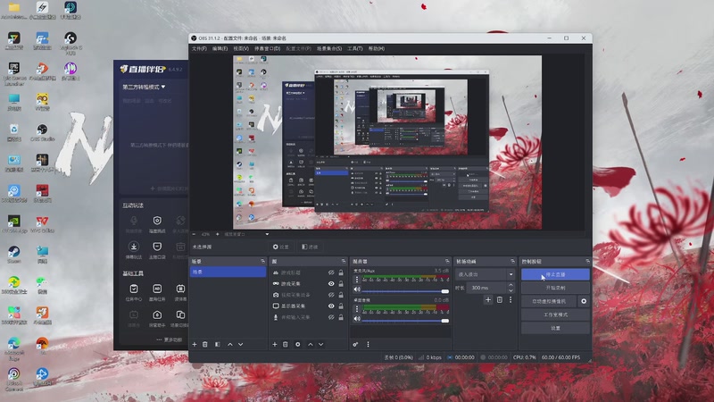Image resolution: width=714 pixels, height=402 pixels.
Task: Mute the 麦克风/Aux channel speaker icon
Action: tap(357, 289)
